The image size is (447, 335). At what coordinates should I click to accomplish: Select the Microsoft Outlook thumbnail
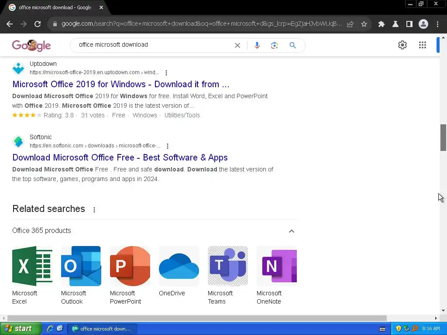81,266
